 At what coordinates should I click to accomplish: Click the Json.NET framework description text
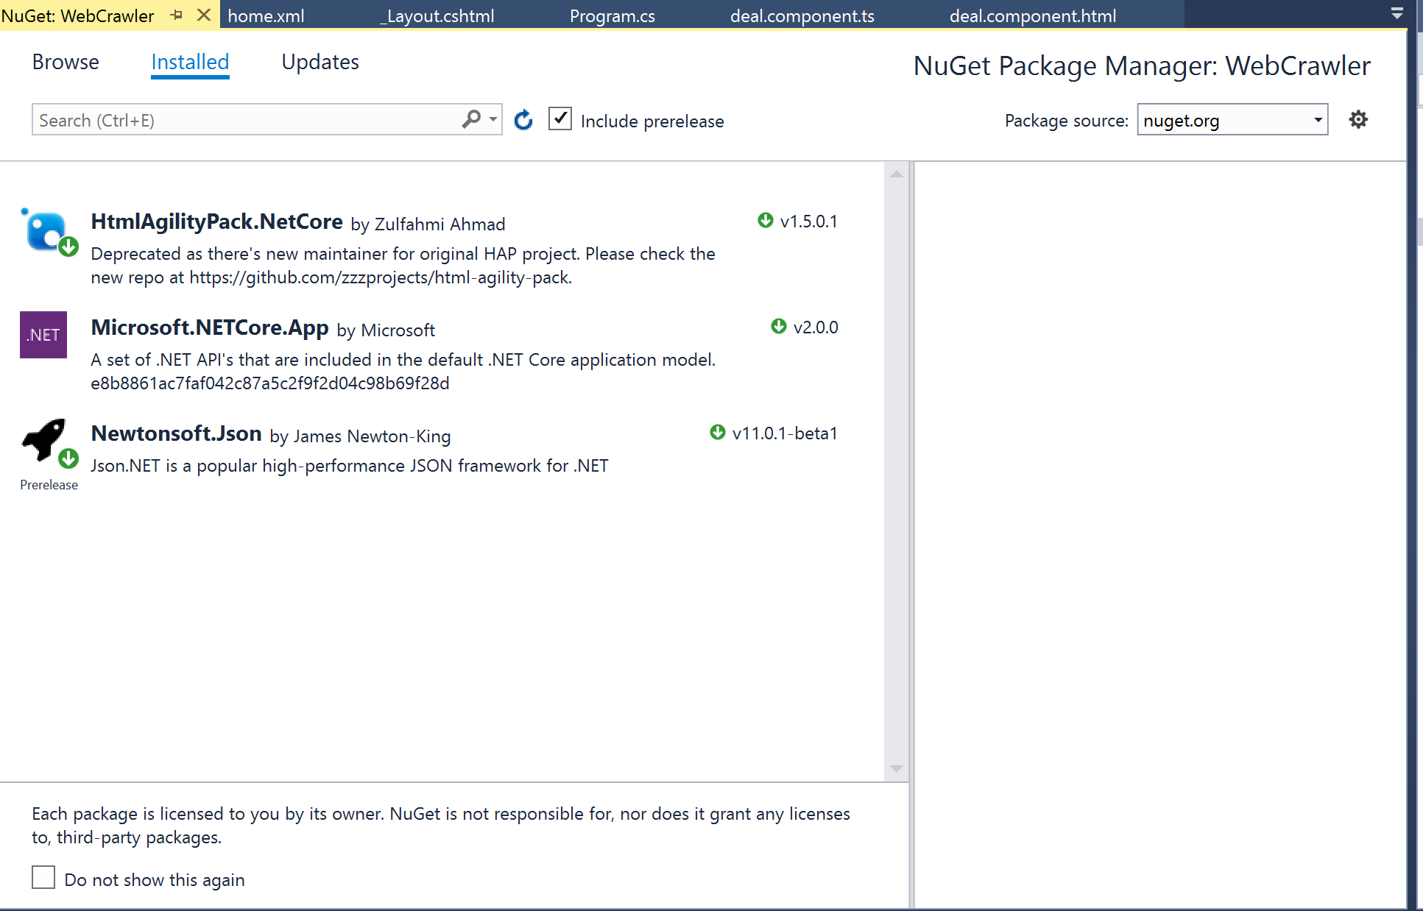(x=350, y=466)
